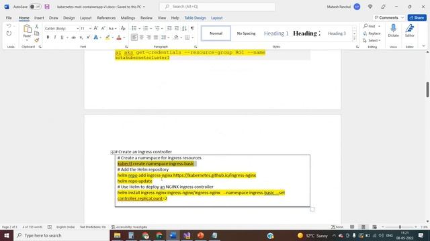Viewport: 430px width, 241px height.
Task: Switch to Review tab
Action: click(x=146, y=18)
